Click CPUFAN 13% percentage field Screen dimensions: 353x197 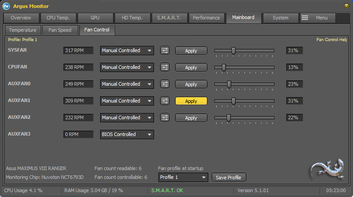[x=294, y=67]
